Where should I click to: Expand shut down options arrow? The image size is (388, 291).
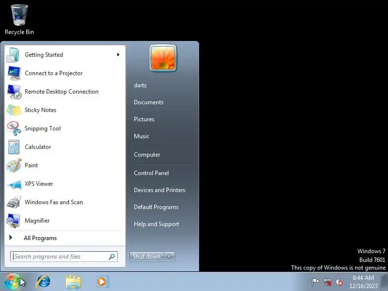tap(169, 257)
